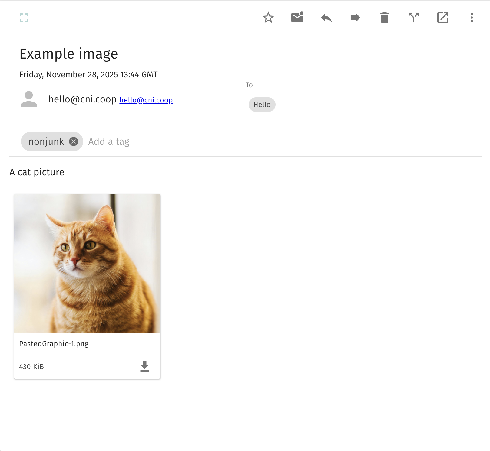This screenshot has height=451, width=490.
Task: Reply to the message
Action: [326, 18]
